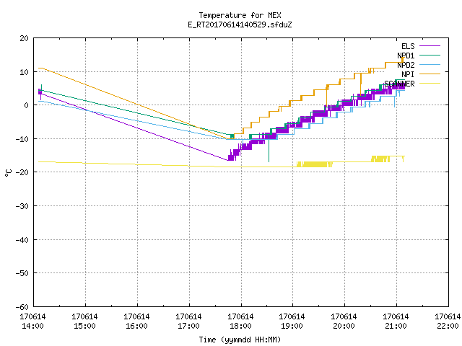
Task: Click the yellow SCANNER legend line sample
Action: (430, 84)
